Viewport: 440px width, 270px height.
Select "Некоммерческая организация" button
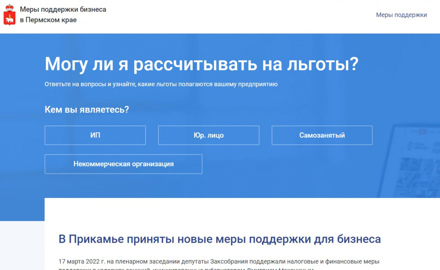[x=123, y=164]
